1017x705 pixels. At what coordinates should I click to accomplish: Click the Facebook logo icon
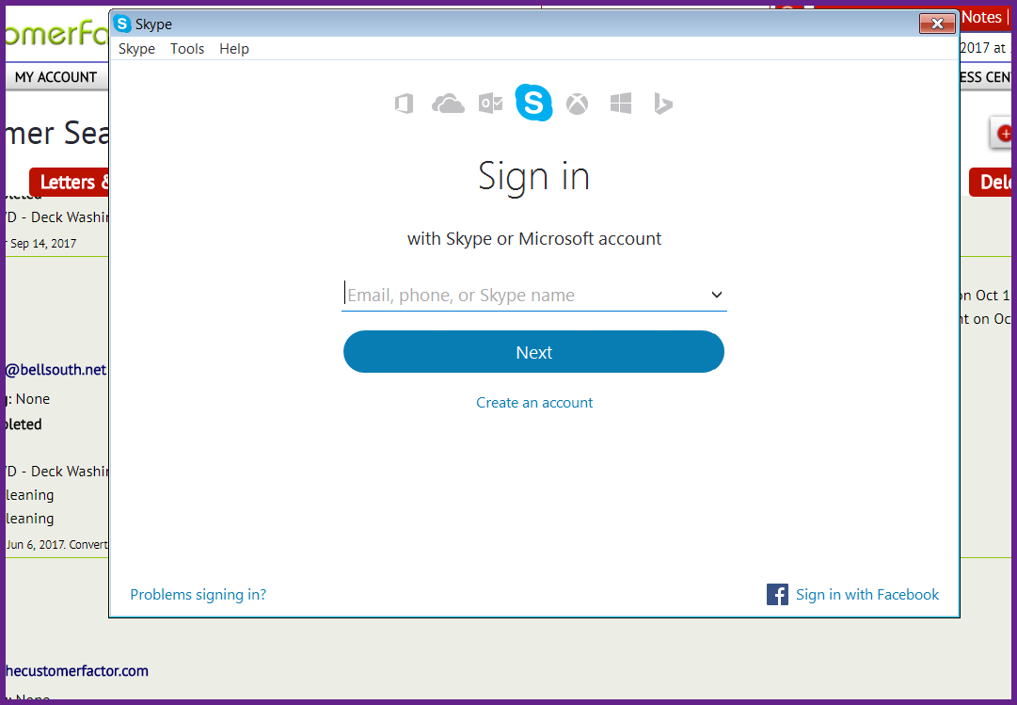tap(777, 594)
